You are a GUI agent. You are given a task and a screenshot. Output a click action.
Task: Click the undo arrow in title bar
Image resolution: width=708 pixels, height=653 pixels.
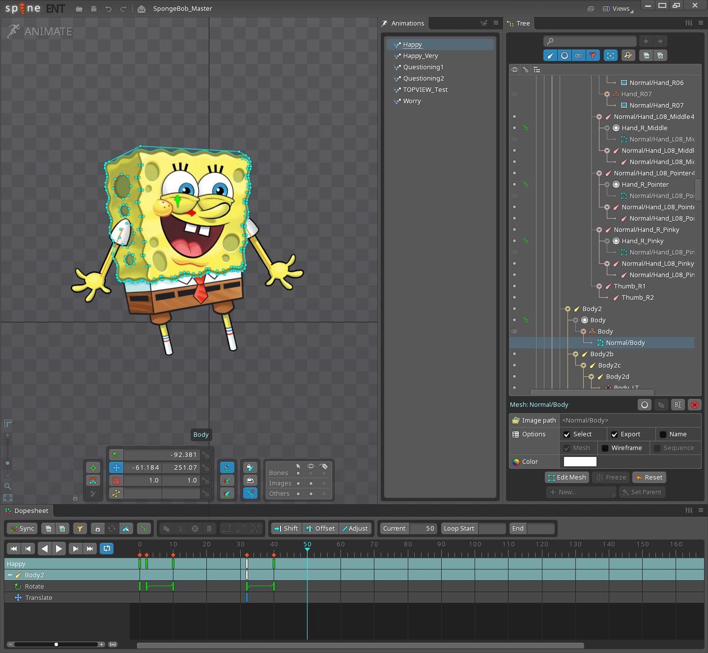click(109, 9)
